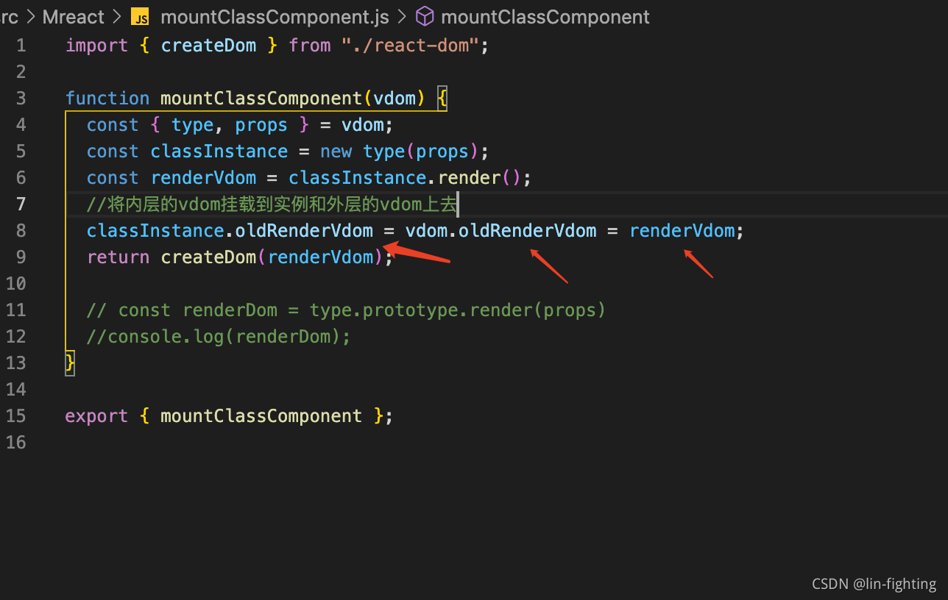This screenshot has height=600, width=948.
Task: Click the "./react-dom" string on line 1
Action: point(410,46)
